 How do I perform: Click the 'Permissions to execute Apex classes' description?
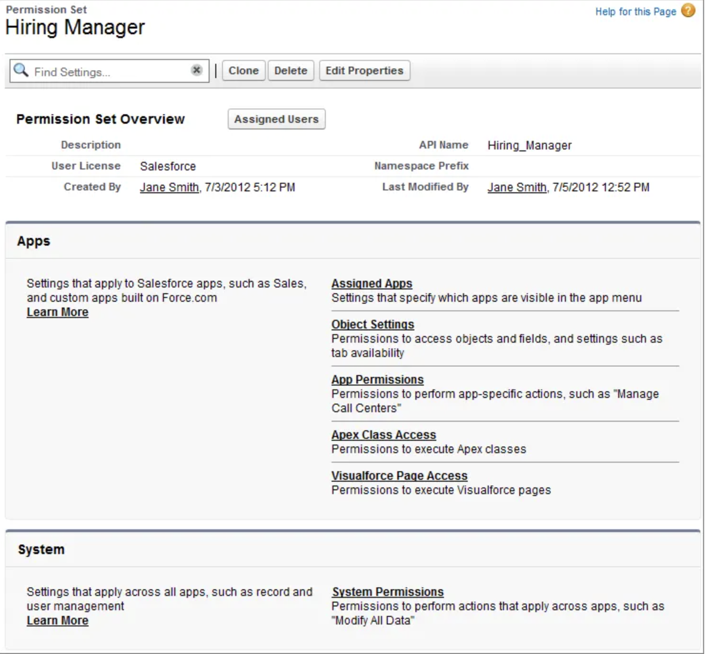(429, 449)
